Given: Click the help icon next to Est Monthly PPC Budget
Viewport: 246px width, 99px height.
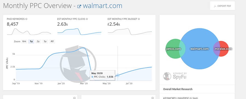Looking at the screenshot, I should tap(139, 19).
